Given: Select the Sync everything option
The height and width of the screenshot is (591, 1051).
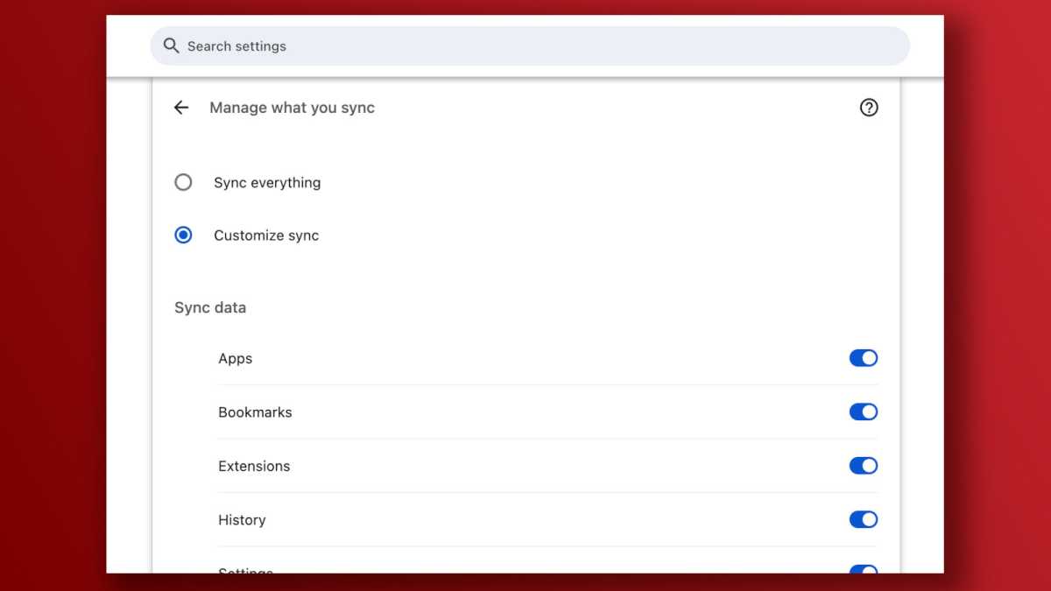Looking at the screenshot, I should (x=183, y=182).
